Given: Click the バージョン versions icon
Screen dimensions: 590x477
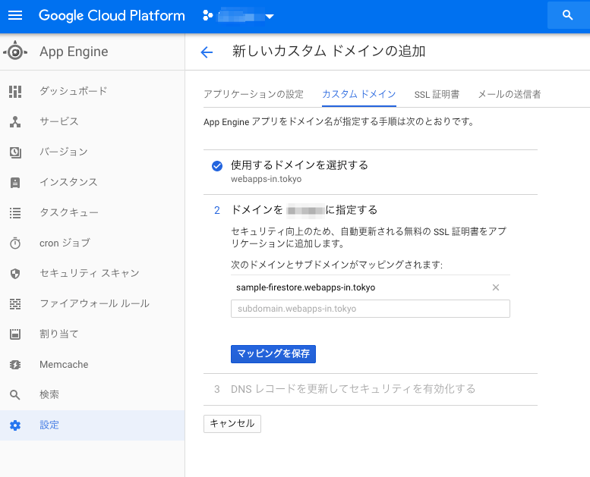Looking at the screenshot, I should click(x=15, y=152).
